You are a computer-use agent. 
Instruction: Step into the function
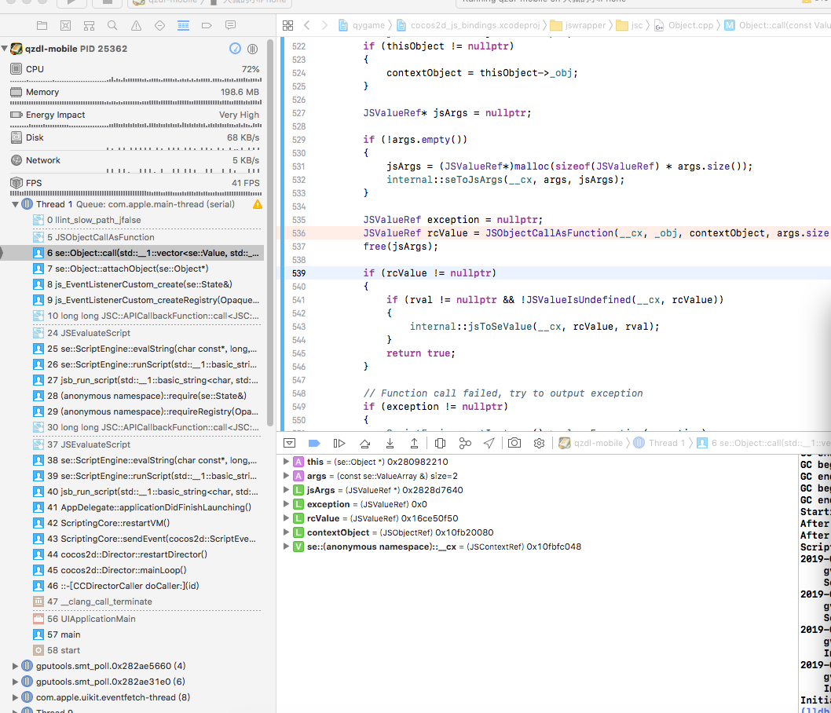pyautogui.click(x=390, y=443)
